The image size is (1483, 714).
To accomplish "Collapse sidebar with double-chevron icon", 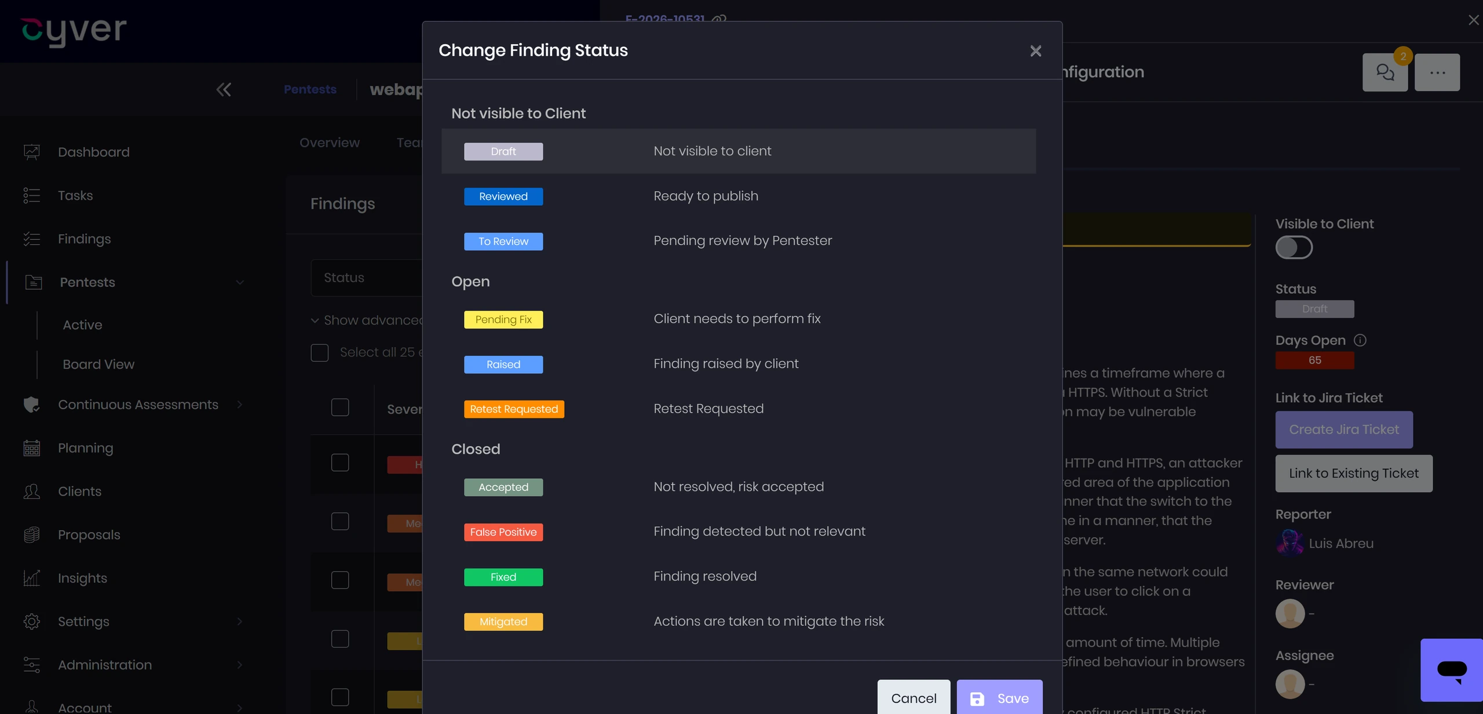I will [x=224, y=90].
